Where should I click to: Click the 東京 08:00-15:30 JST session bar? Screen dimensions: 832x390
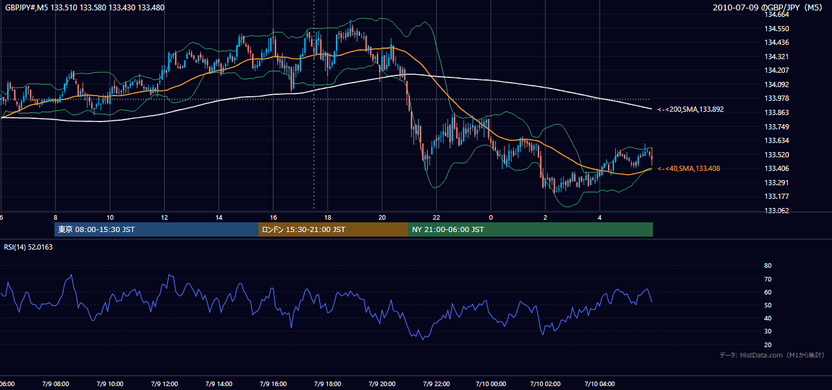(156, 229)
